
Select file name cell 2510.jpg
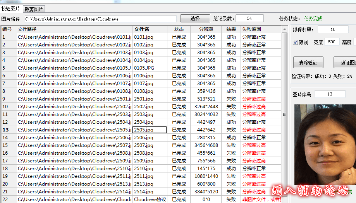(x=150, y=168)
